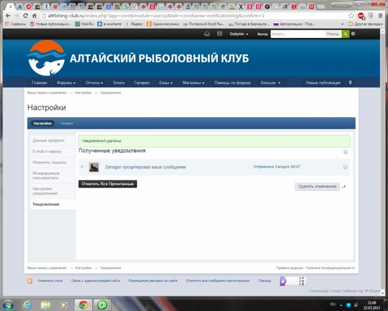Open Данные профиля in sidebar
This screenshot has height=311, width=388.
click(x=53, y=140)
